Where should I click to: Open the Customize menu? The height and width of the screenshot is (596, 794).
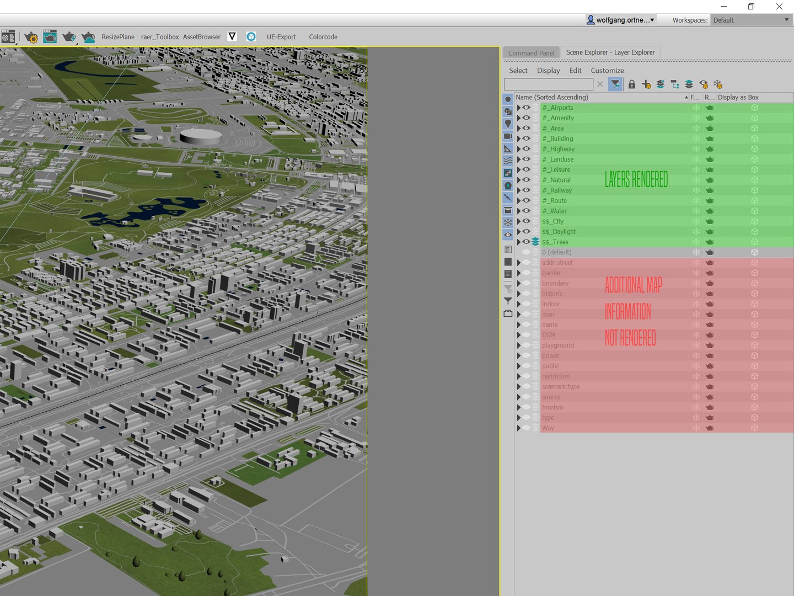(x=608, y=71)
